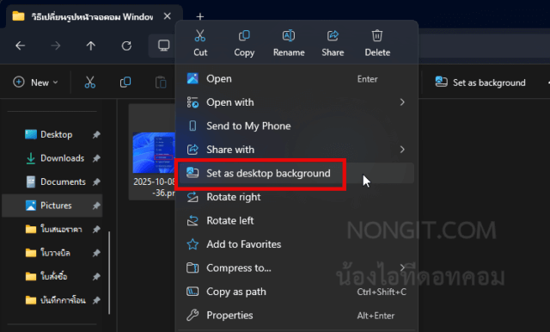
Task: Click the sidebar vertical scrollbar
Action: (x=109, y=273)
